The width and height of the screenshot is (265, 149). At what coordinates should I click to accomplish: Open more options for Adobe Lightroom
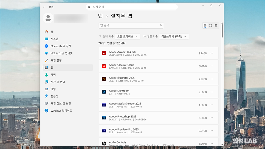pos(212,92)
